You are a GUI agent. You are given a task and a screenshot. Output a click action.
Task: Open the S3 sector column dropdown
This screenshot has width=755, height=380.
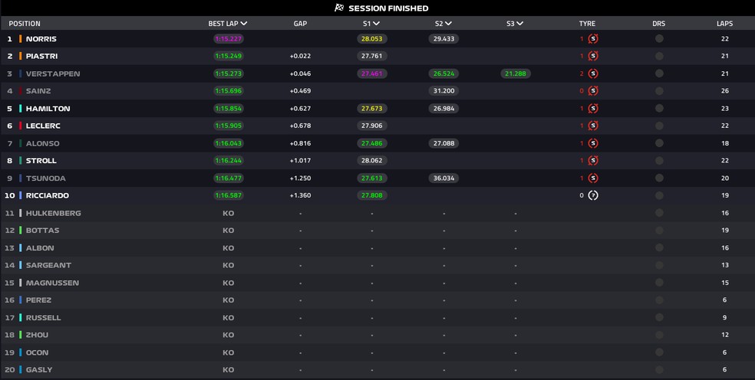click(520, 24)
